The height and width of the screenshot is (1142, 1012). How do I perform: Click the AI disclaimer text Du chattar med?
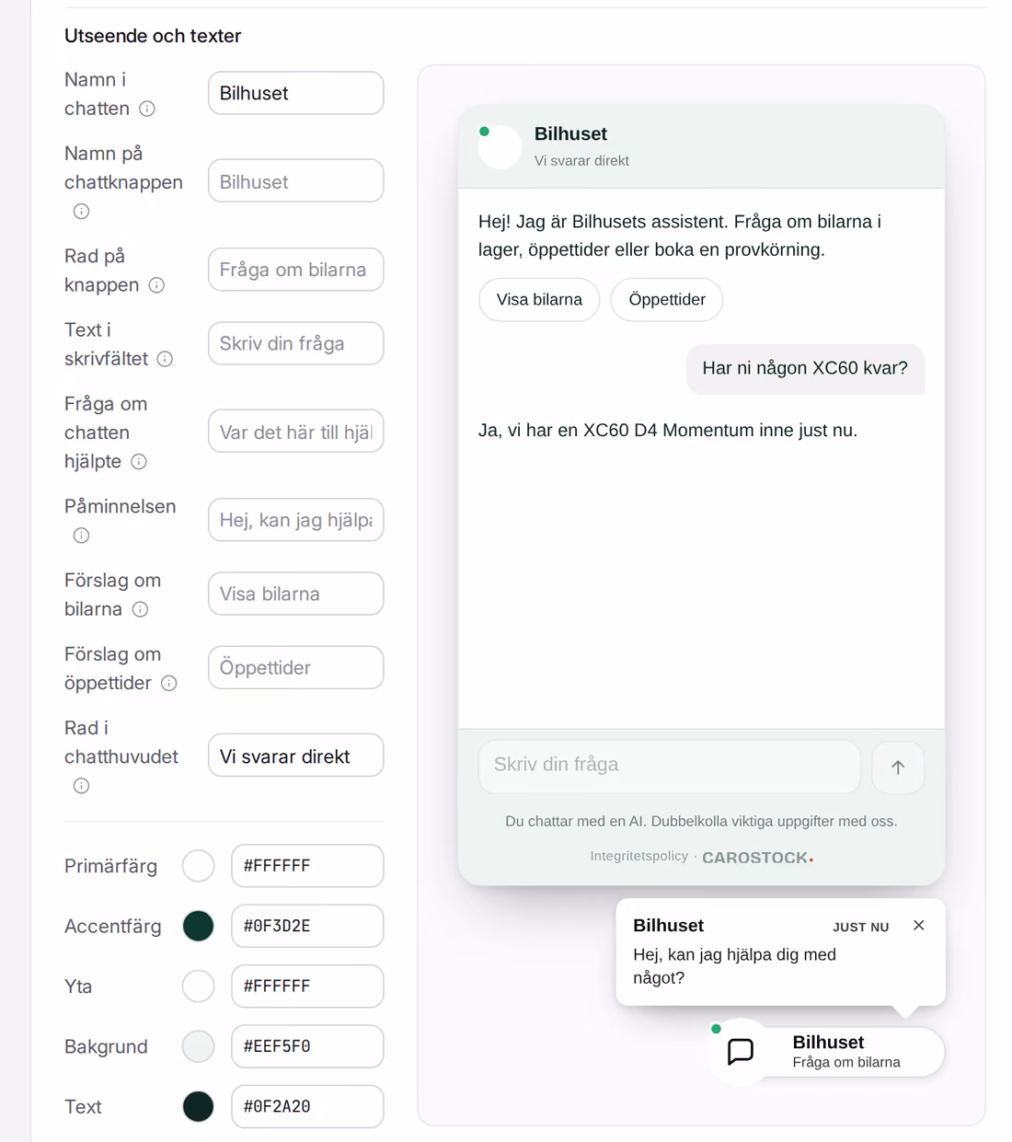click(x=701, y=822)
